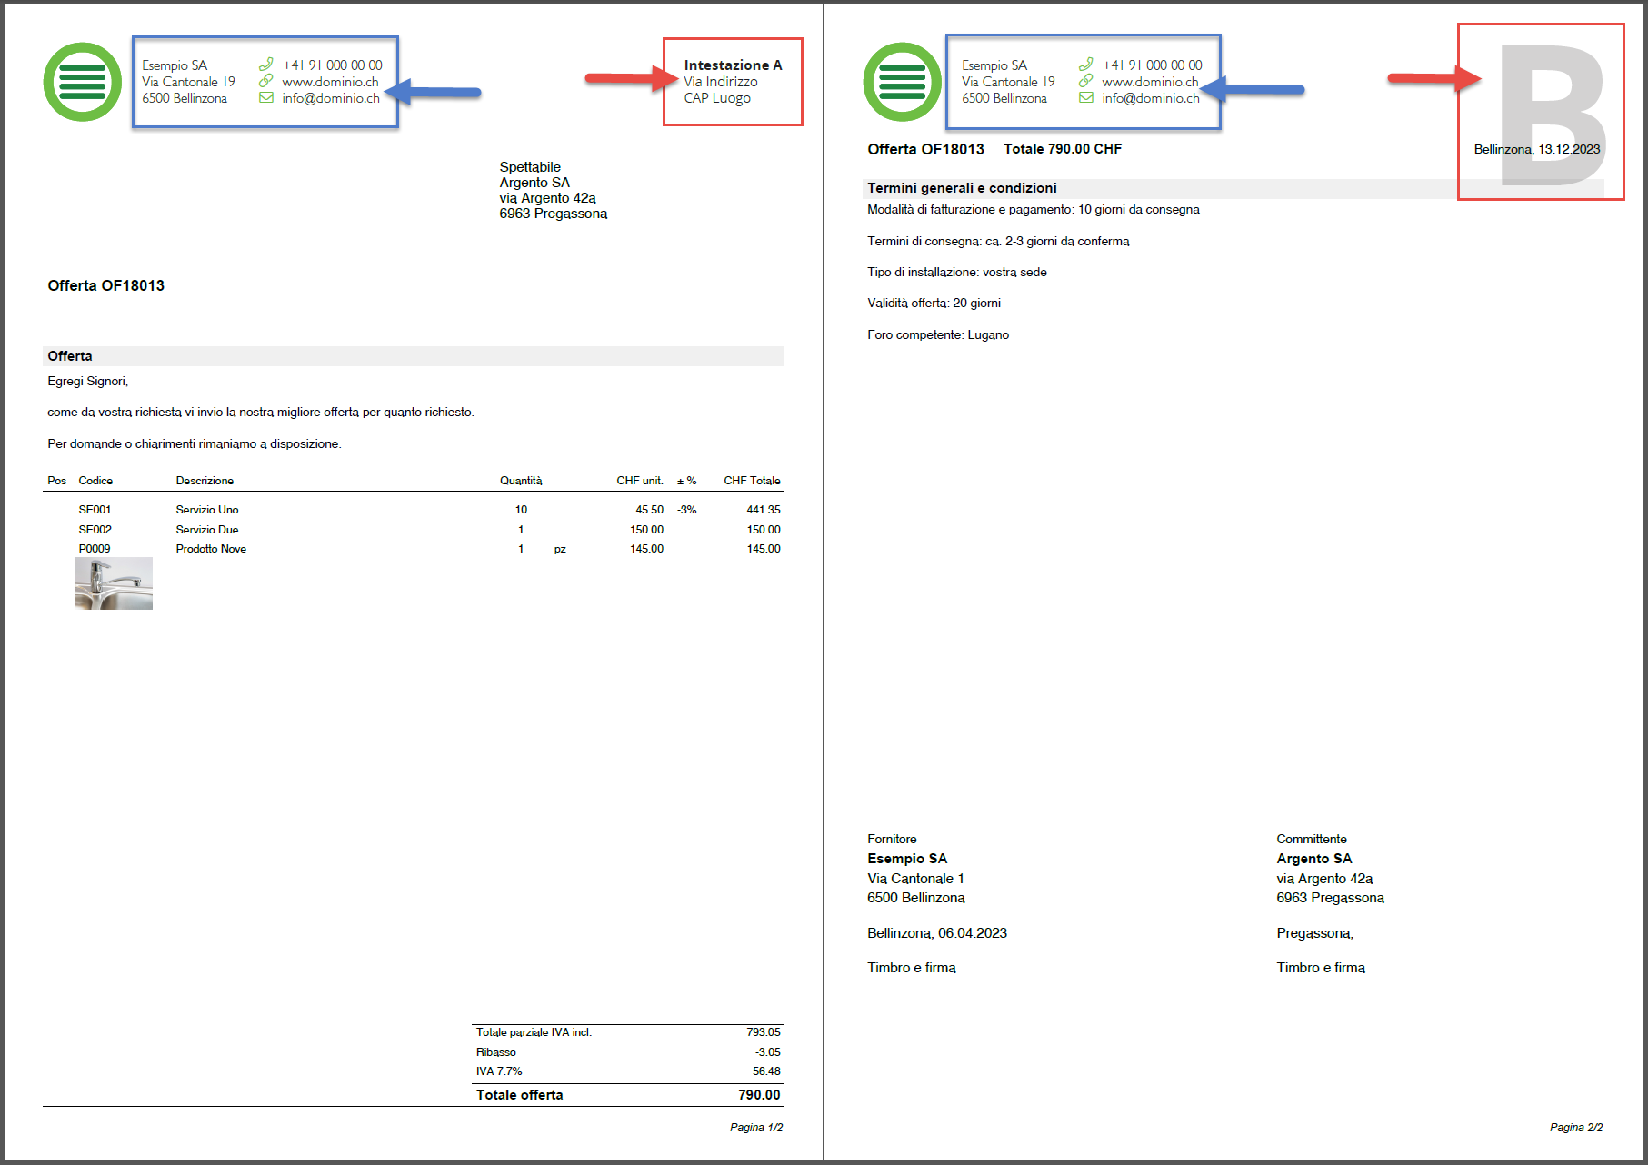This screenshot has width=1648, height=1165.
Task: Click info@dominio.ch email on page 2
Action: [1151, 98]
